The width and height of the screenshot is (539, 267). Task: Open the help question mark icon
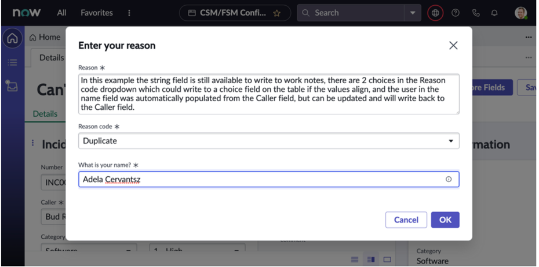point(456,13)
